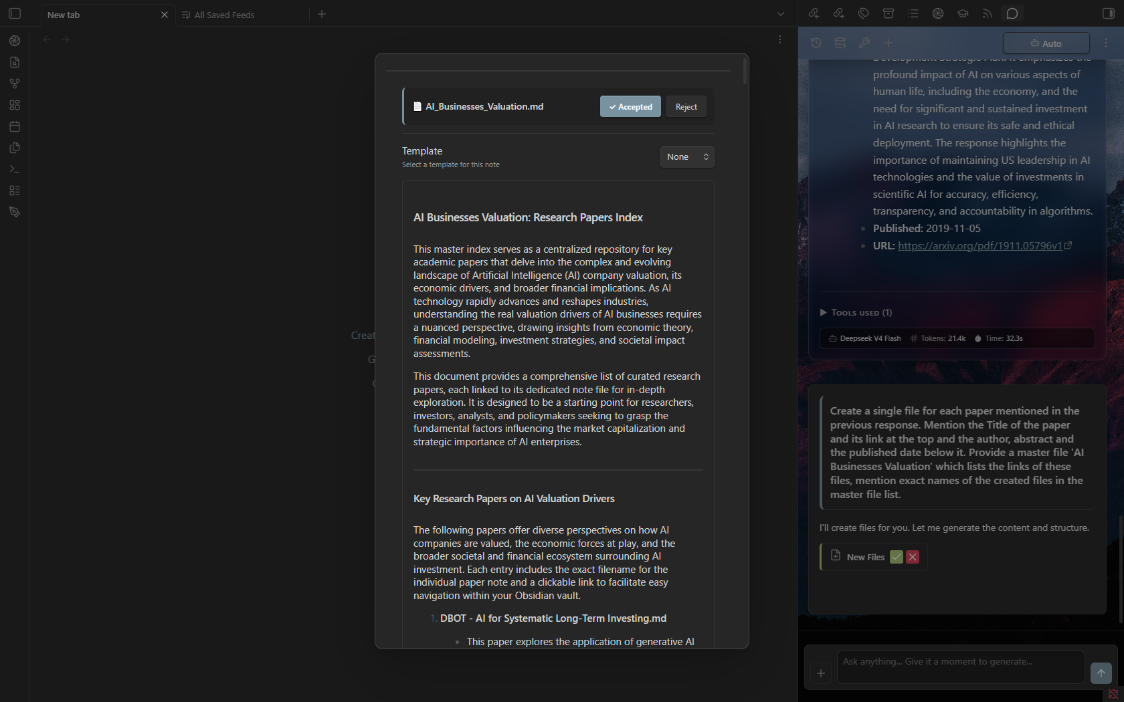The width and height of the screenshot is (1124, 702).
Task: Open the file search icon in ribbon
Action: coord(15,62)
